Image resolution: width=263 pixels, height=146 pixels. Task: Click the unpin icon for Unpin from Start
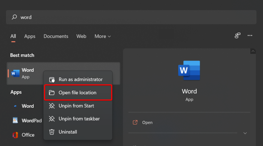click(52, 106)
